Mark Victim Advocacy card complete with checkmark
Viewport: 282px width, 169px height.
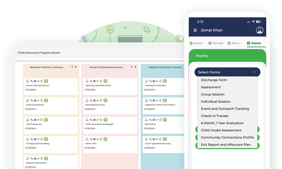pos(38,120)
